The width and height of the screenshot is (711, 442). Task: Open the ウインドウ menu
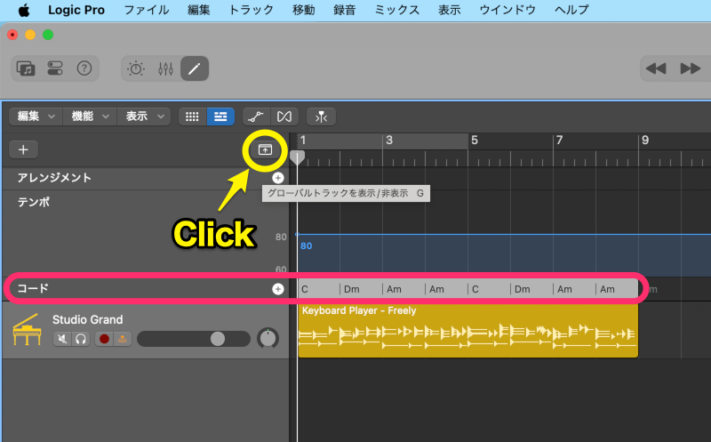(x=507, y=10)
